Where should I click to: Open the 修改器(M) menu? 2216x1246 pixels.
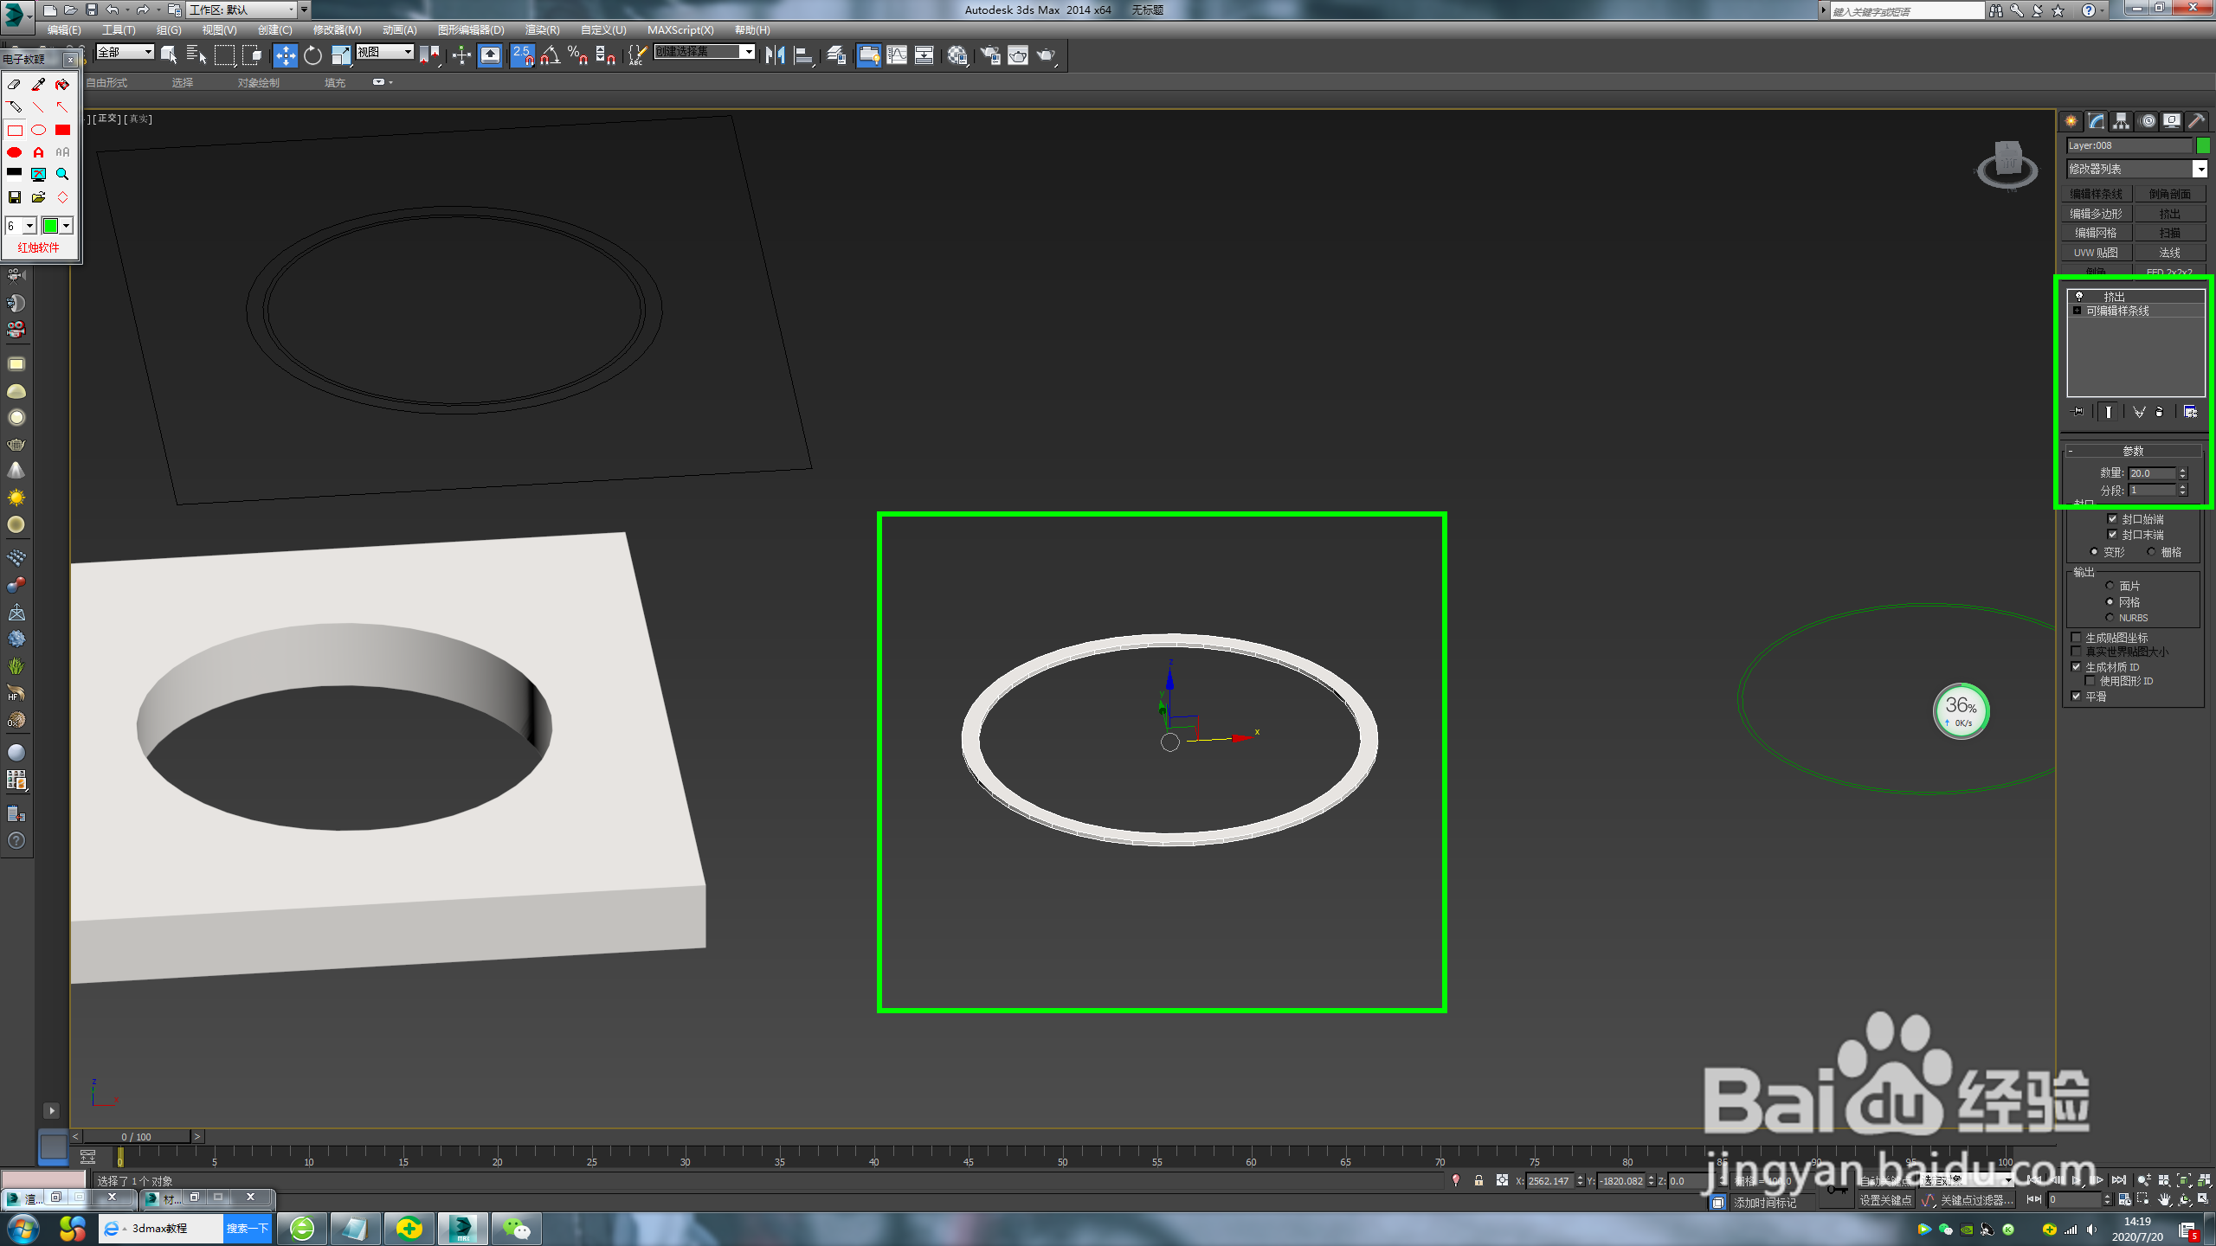point(337,30)
